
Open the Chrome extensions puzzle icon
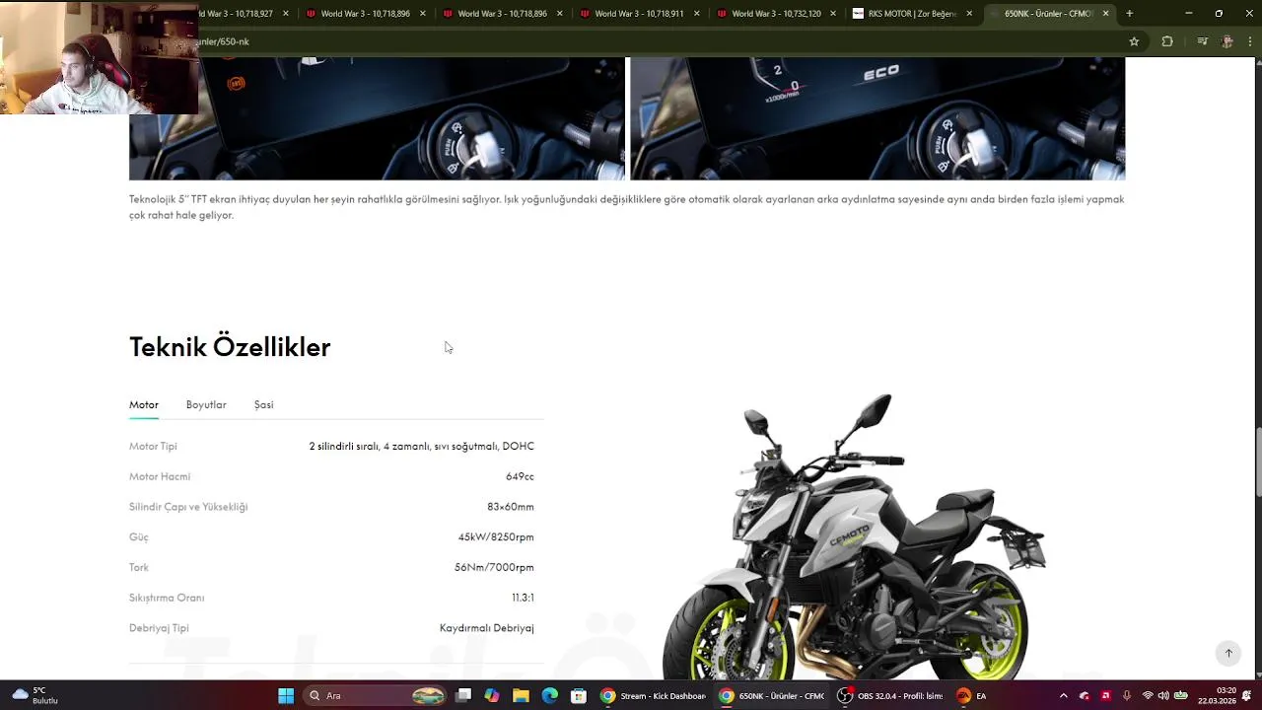click(1167, 41)
